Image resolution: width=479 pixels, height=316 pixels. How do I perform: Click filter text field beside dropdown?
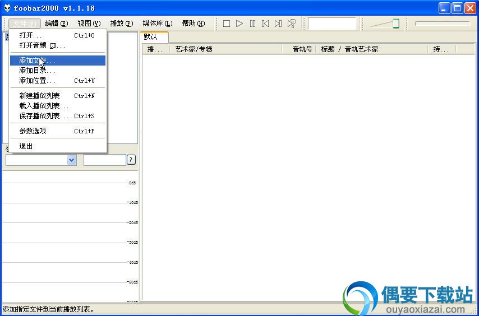click(105, 160)
